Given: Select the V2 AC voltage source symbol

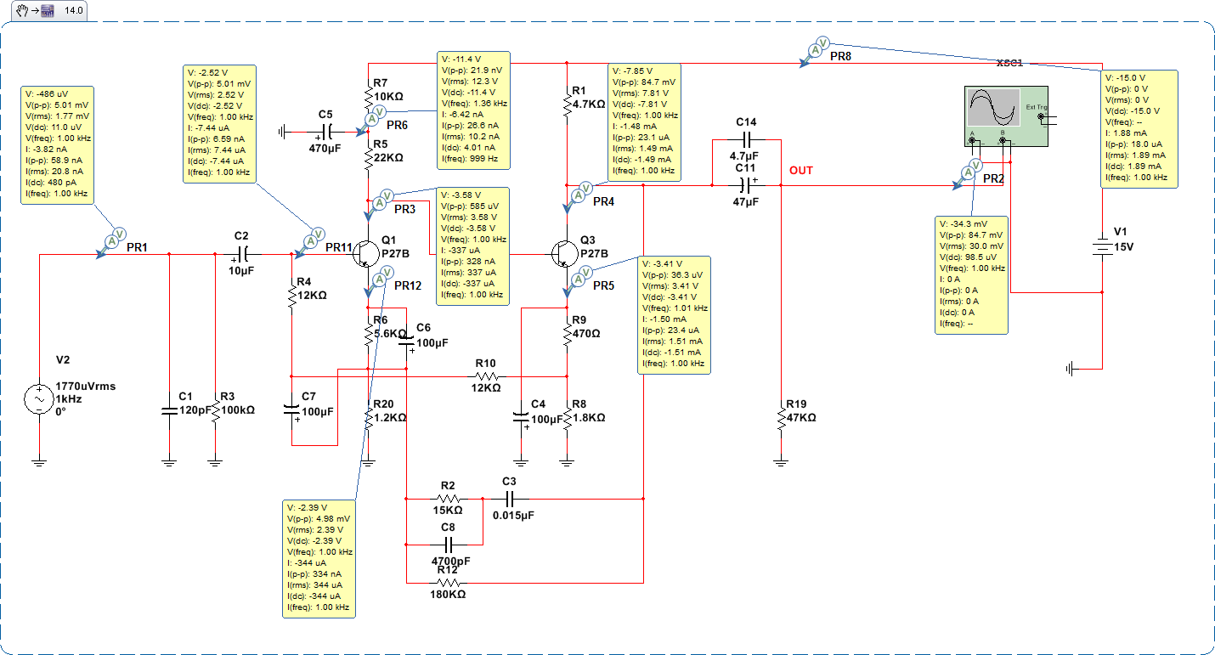Looking at the screenshot, I should tap(39, 399).
